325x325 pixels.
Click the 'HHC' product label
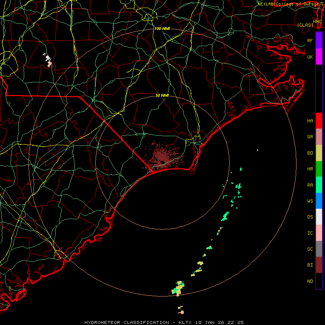(x=317, y=22)
